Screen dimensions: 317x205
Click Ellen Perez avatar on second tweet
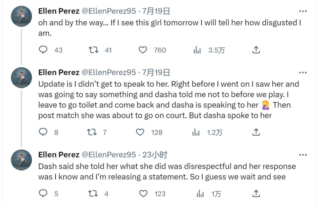[x=21, y=77]
